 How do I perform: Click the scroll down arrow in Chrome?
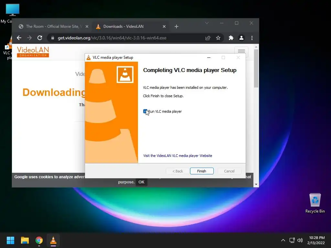point(256,184)
